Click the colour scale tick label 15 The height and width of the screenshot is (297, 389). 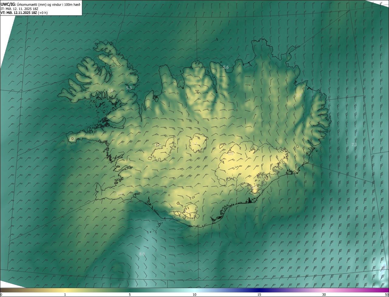(x=259, y=295)
